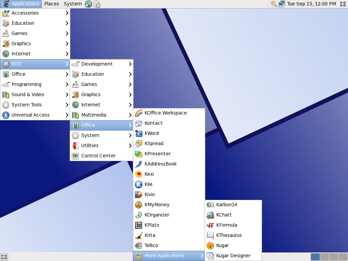Screen dimensions: 348x261
Task: Click the window selector icon at top right
Action: click(x=343, y=4)
